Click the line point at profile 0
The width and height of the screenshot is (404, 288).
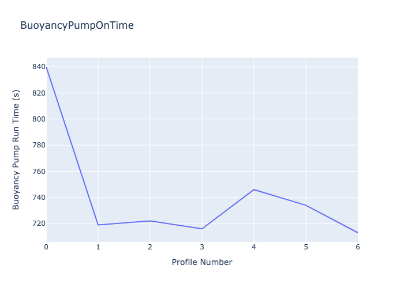coord(47,67)
